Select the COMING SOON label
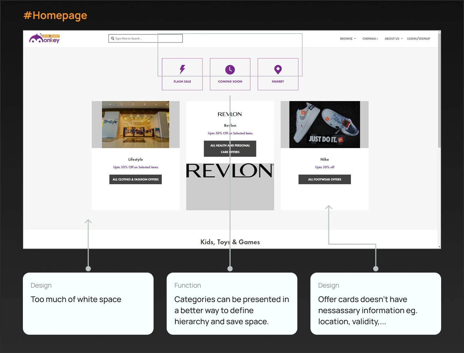 (x=230, y=81)
